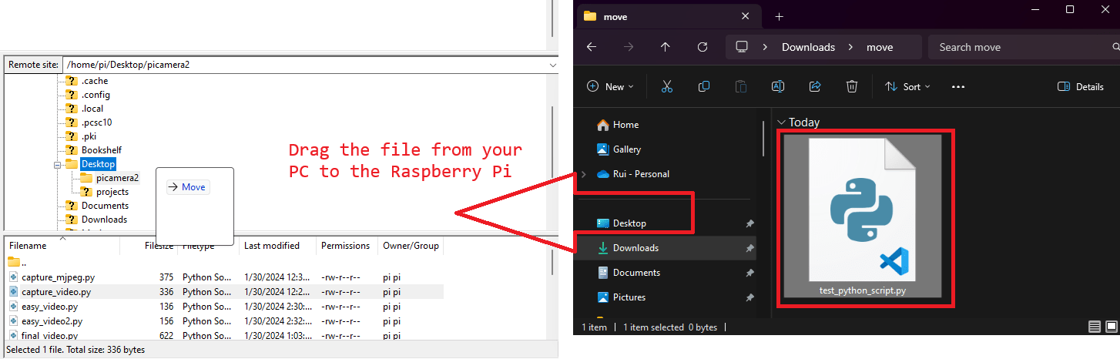Open the Sort dropdown menu
Viewport: 1120px width, 359px height.
[907, 87]
